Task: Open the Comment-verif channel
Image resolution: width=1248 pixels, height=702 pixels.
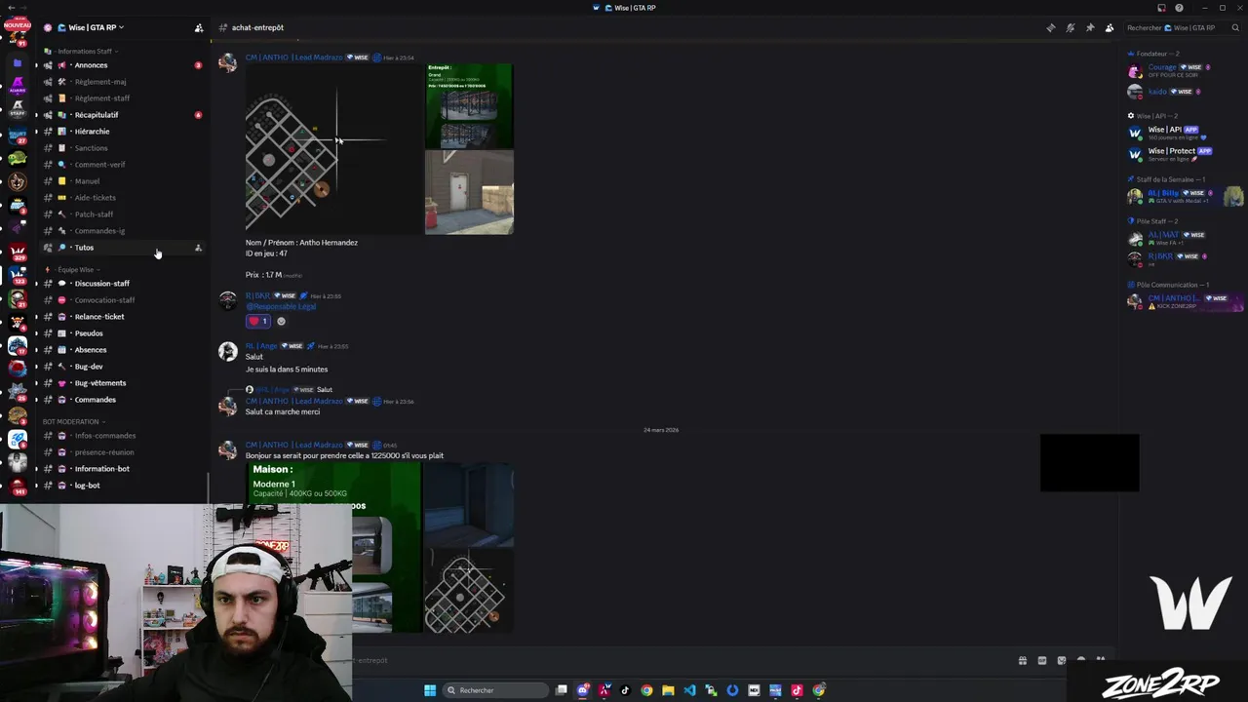Action: (x=123, y=165)
